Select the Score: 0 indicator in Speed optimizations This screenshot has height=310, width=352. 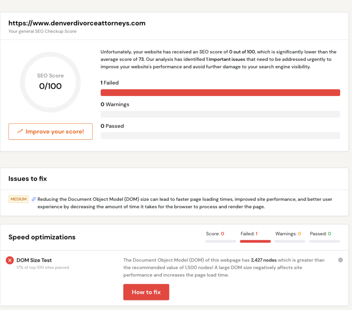coord(215,234)
